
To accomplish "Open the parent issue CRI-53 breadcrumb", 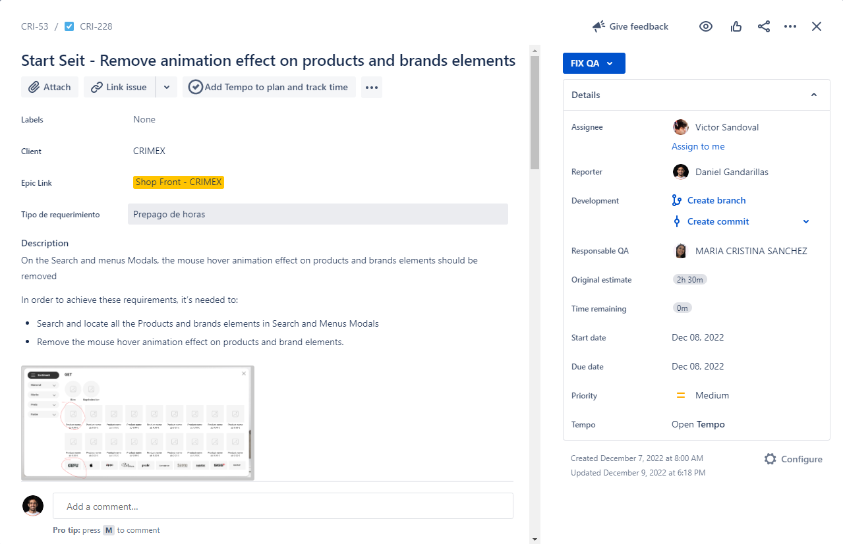I will tap(34, 26).
